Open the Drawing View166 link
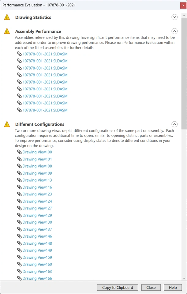187x294 pixels. (x=37, y=278)
